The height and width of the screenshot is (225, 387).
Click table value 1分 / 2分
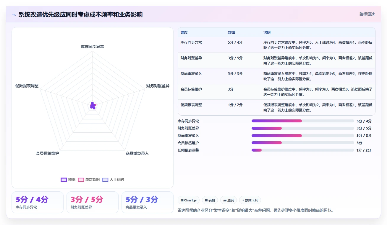[x=235, y=105]
